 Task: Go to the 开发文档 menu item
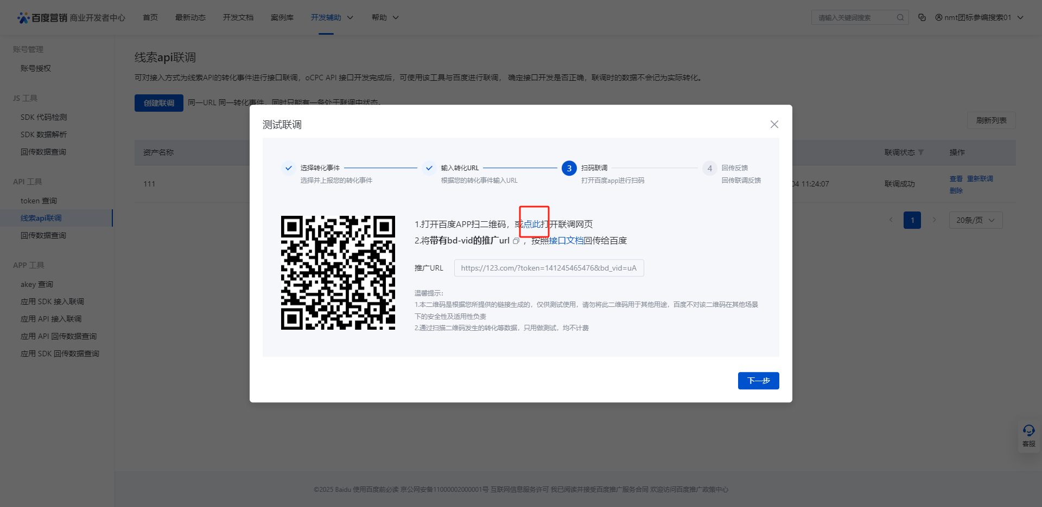tap(238, 17)
